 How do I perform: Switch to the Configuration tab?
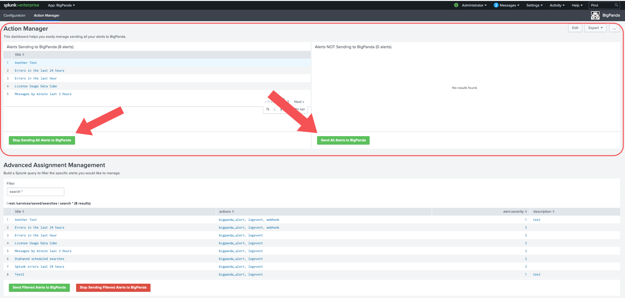click(x=14, y=15)
